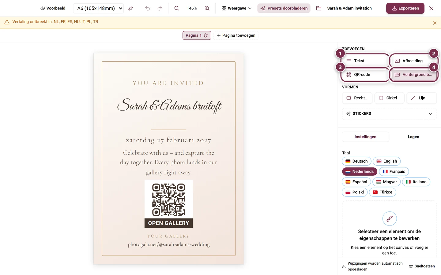This screenshot has height=275, width=441.
Task: Open Pagina 1 settings gear
Action: coord(206,35)
